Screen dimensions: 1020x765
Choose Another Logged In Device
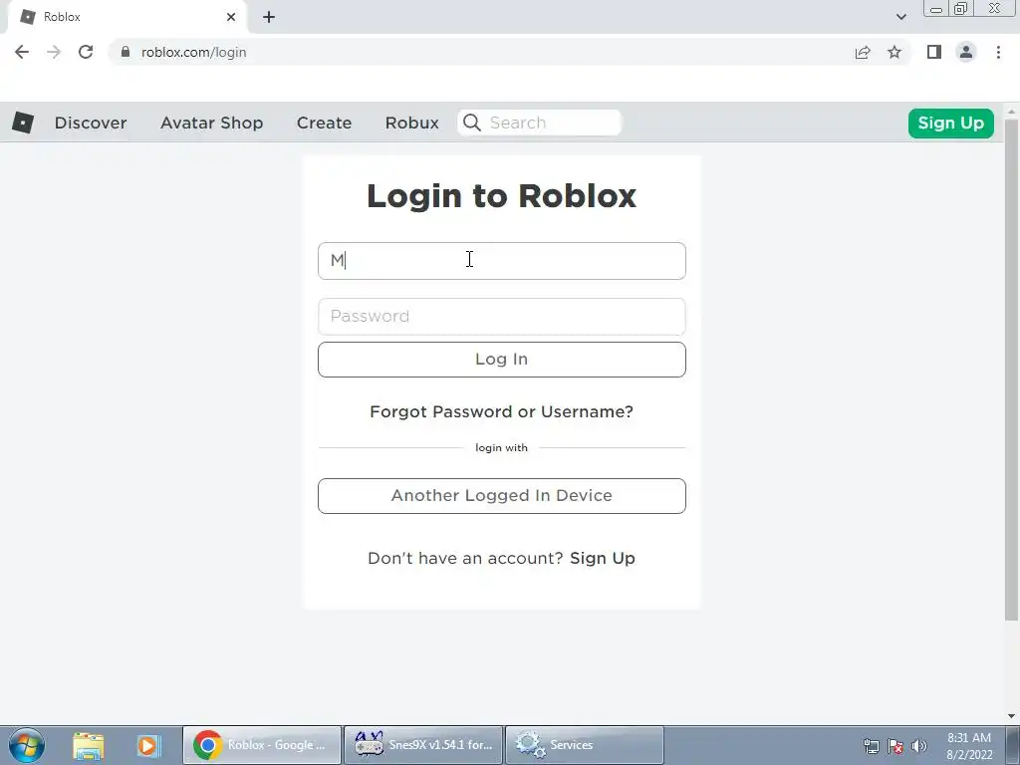tap(502, 496)
